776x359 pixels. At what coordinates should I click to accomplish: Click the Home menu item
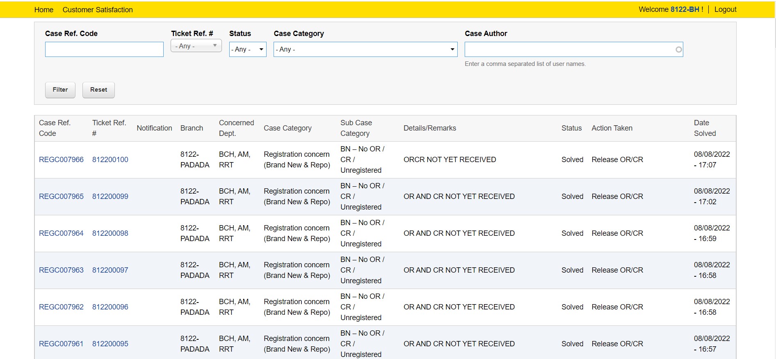pyautogui.click(x=43, y=10)
